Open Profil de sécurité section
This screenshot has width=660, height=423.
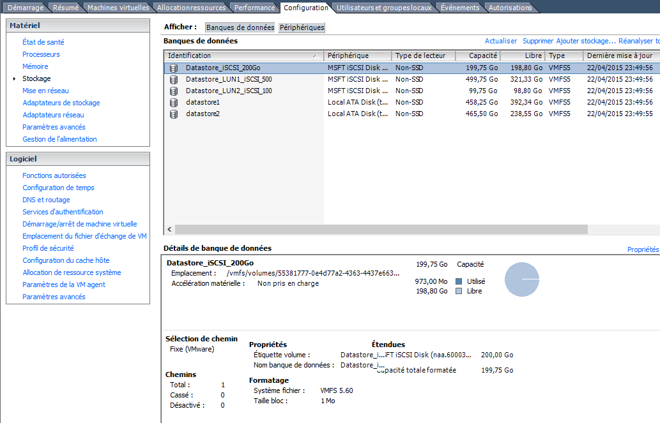(48, 248)
